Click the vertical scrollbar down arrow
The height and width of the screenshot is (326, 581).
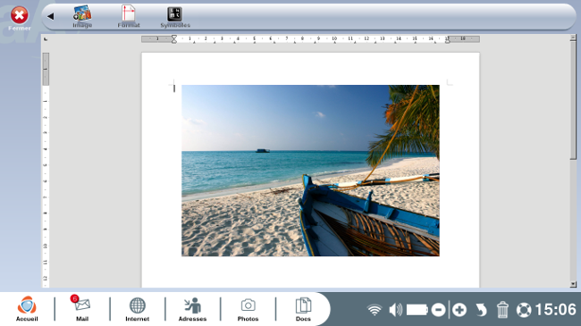573,284
